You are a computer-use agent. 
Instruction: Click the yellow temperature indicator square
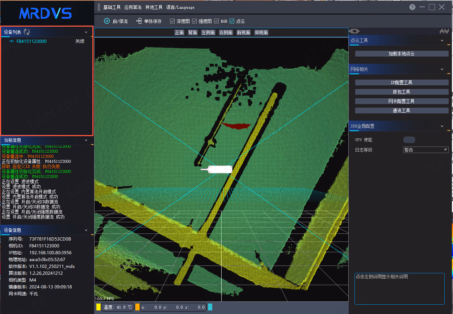(99, 307)
